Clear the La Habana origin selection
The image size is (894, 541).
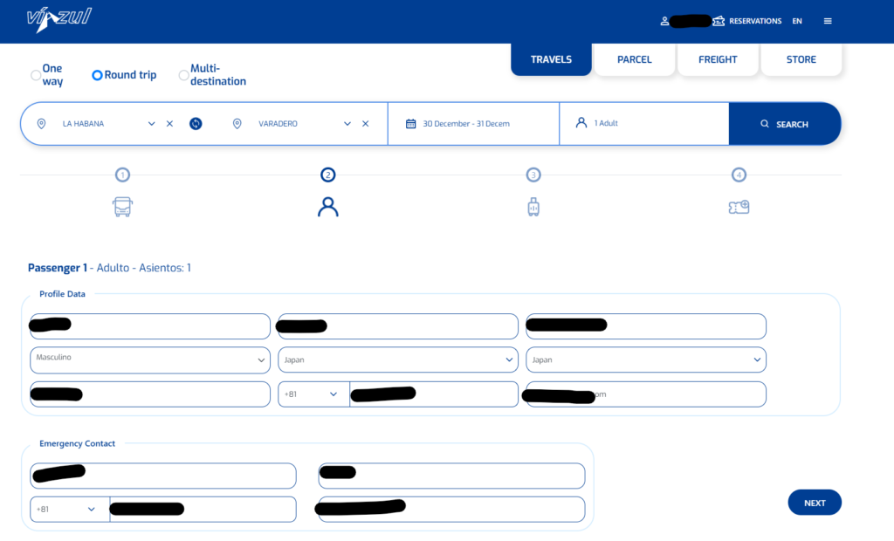pyautogui.click(x=169, y=124)
